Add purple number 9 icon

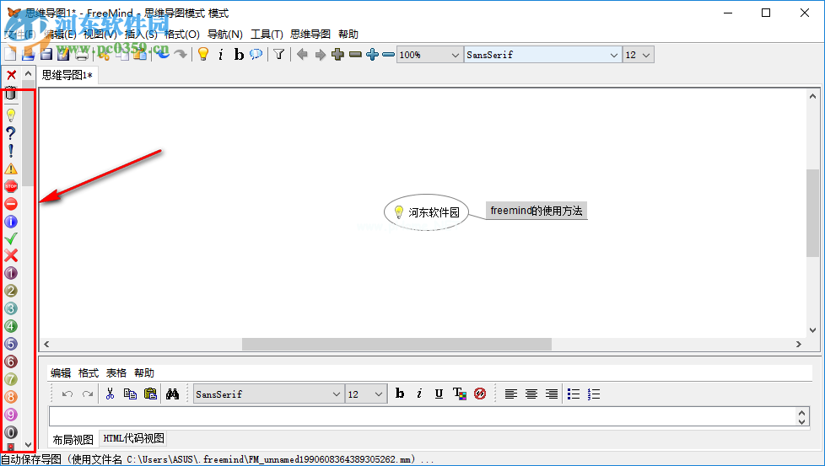click(11, 415)
